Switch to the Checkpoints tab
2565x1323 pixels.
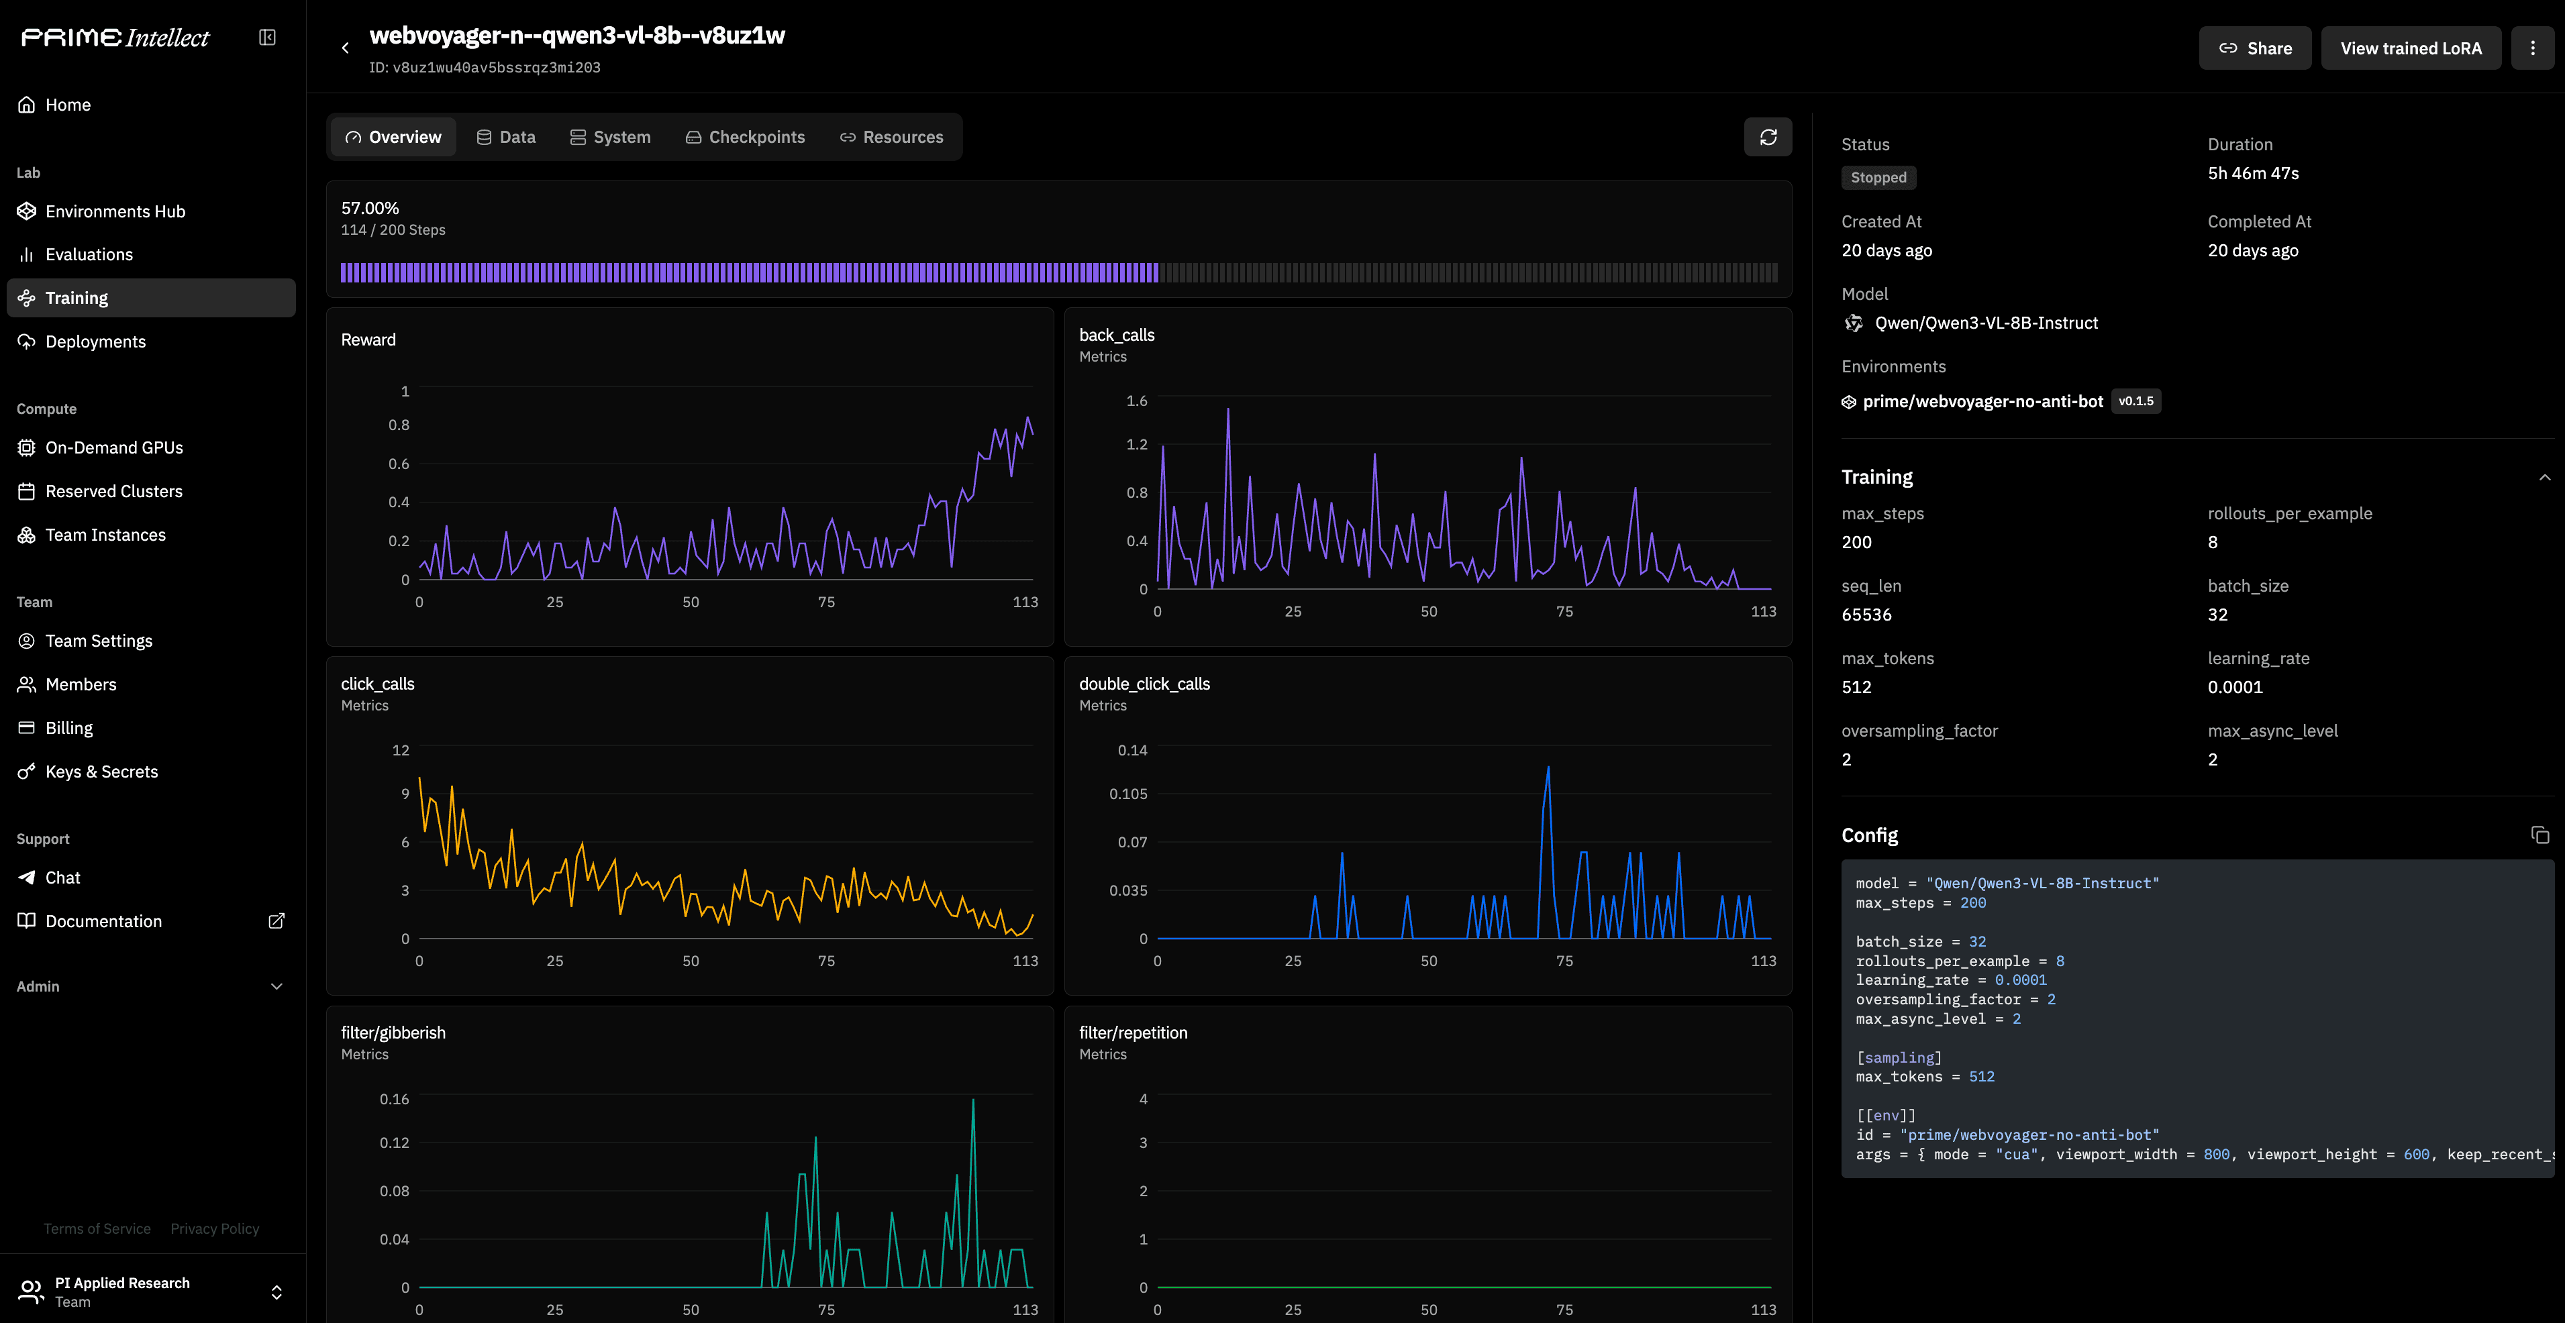[745, 138]
